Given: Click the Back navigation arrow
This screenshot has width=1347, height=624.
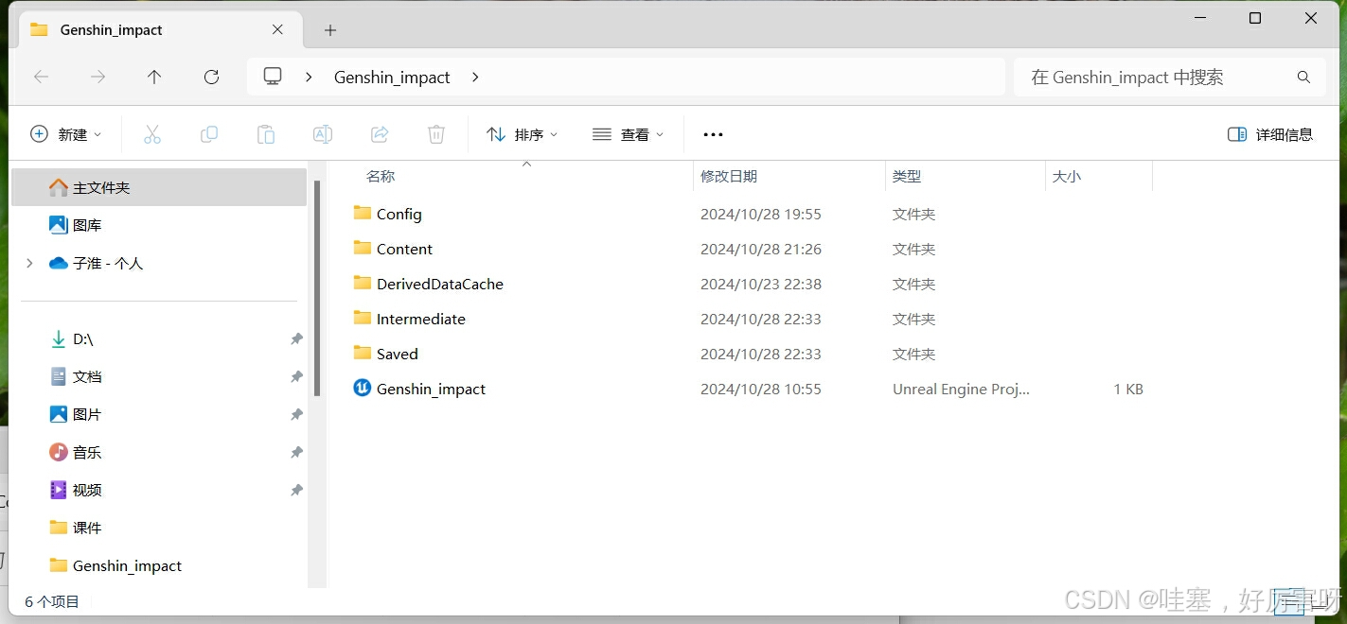Looking at the screenshot, I should pos(41,77).
